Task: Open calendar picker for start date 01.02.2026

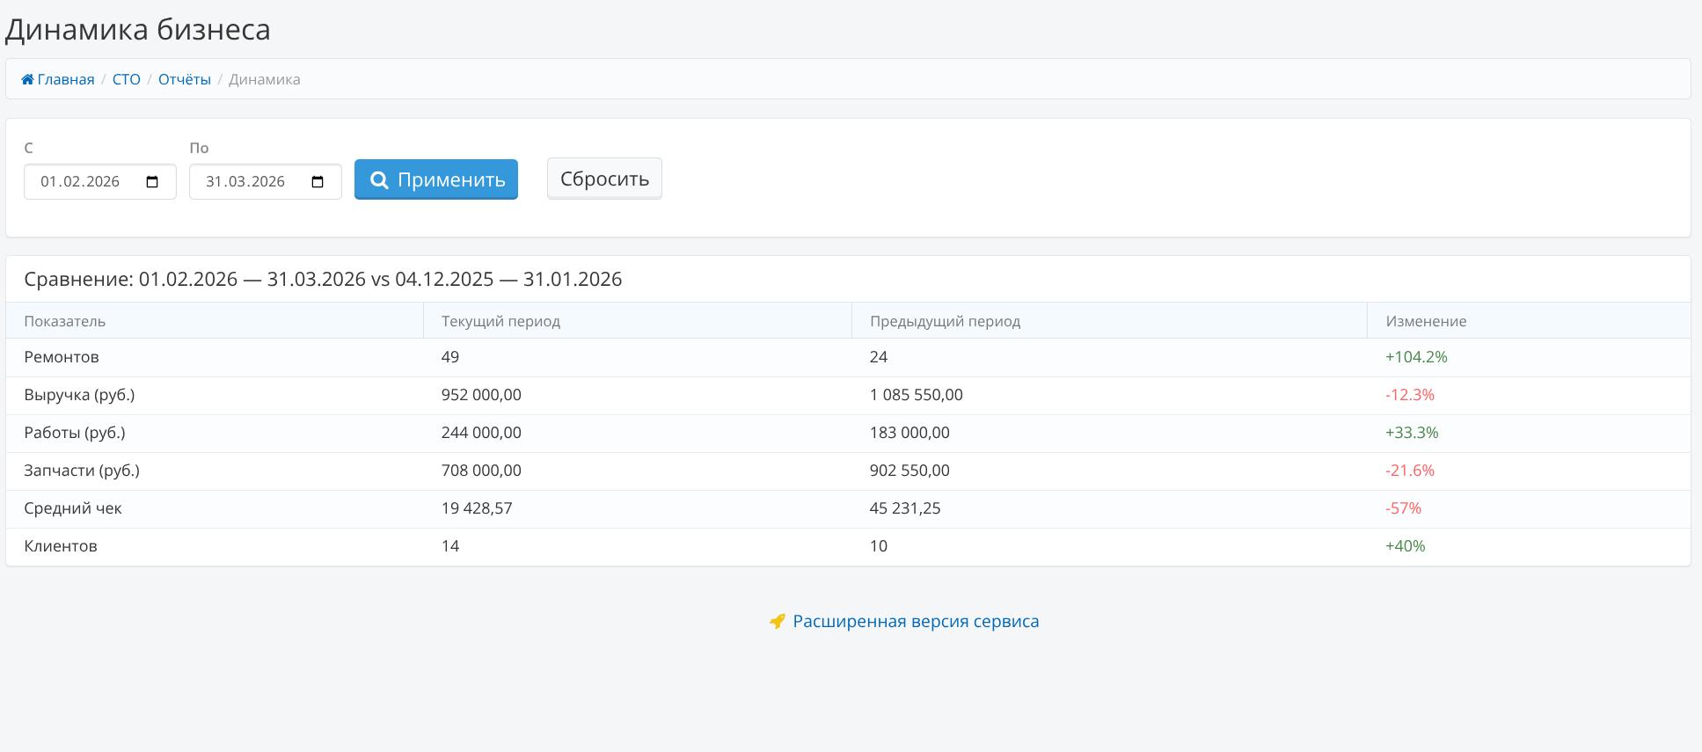Action: coord(152,182)
